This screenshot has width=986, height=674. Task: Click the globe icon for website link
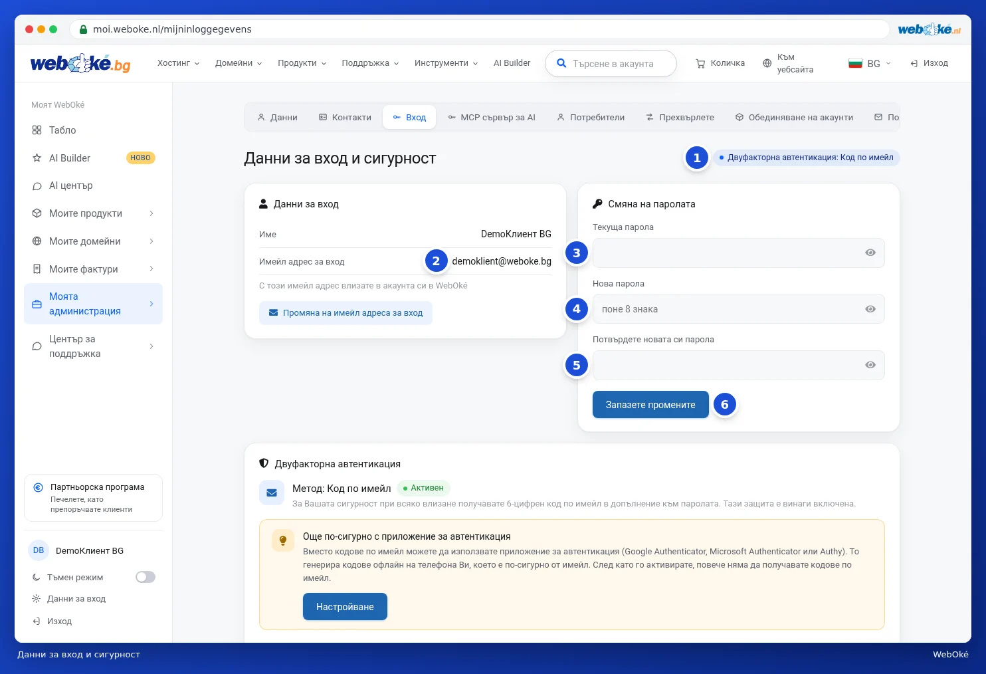[767, 63]
